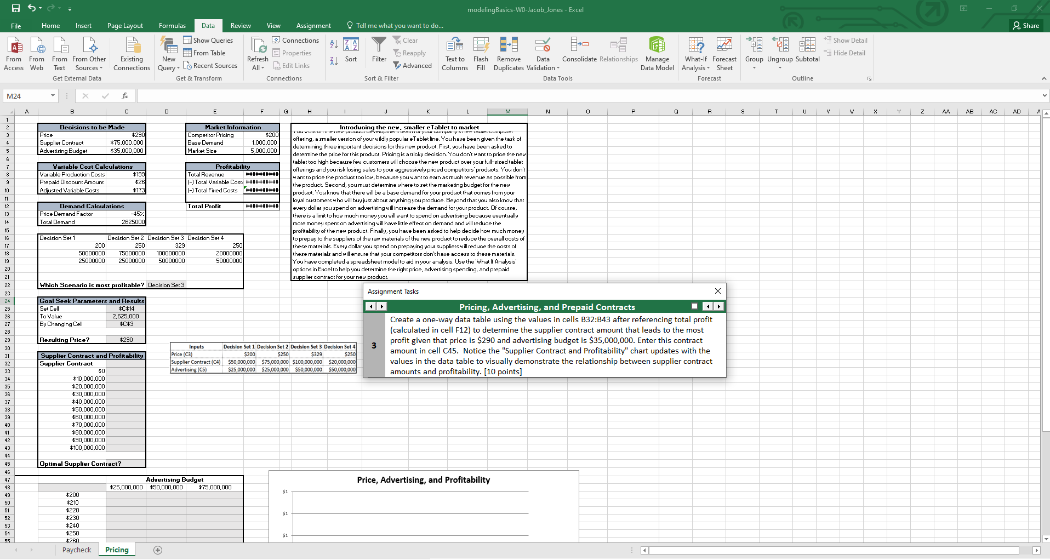The image size is (1050, 560).
Task: Click the Hide Detail button
Action: click(x=846, y=53)
